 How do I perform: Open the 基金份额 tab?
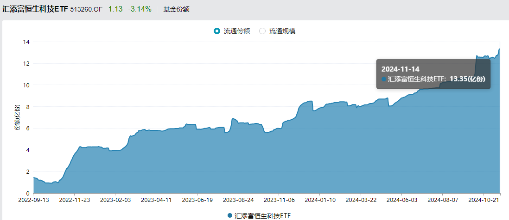[176, 9]
